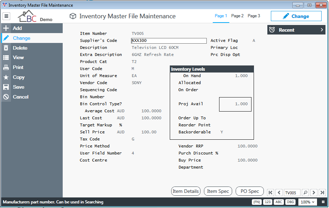Jump to the first record

[x=271, y=193]
